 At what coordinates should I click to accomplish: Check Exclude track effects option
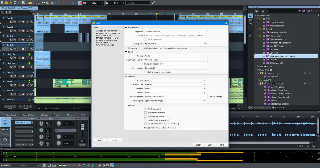pos(145,116)
